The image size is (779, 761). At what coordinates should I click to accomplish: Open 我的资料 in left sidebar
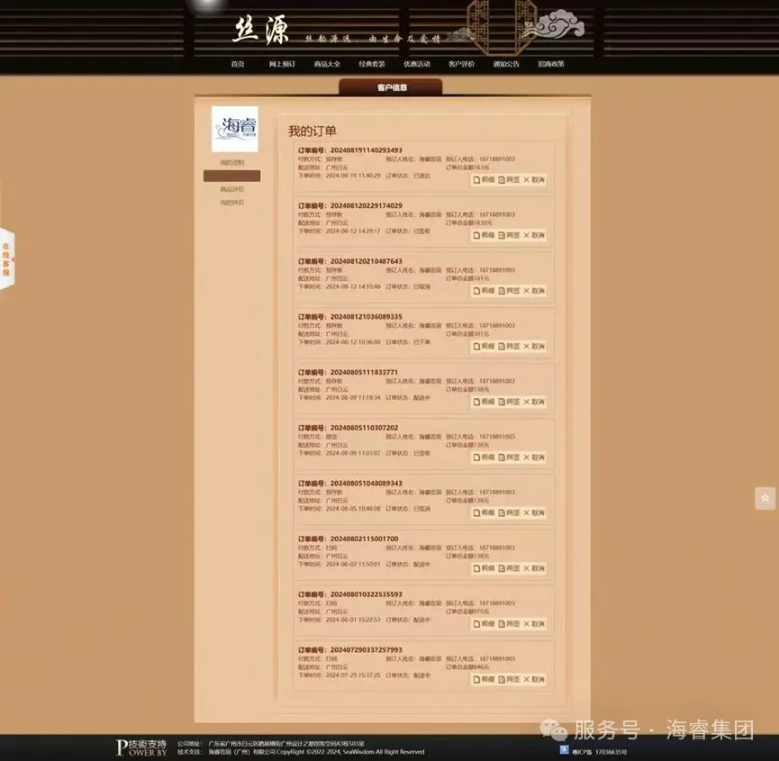(x=231, y=163)
